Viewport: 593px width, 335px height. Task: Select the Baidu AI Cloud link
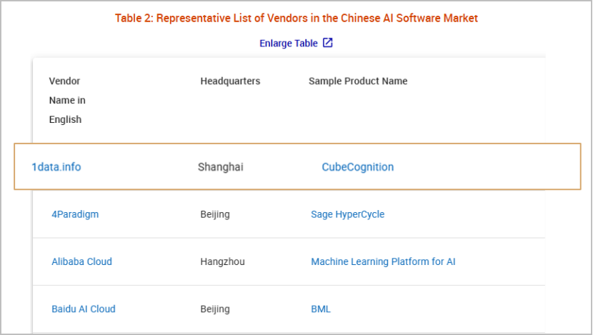click(83, 309)
